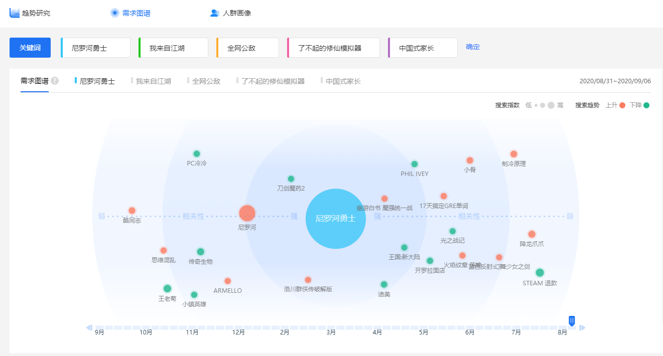Edit the 尼罗河勇士 keyword field
The image size is (663, 356).
95,48
